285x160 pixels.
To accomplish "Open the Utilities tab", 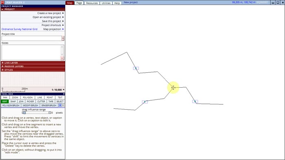I will (x=106, y=3).
